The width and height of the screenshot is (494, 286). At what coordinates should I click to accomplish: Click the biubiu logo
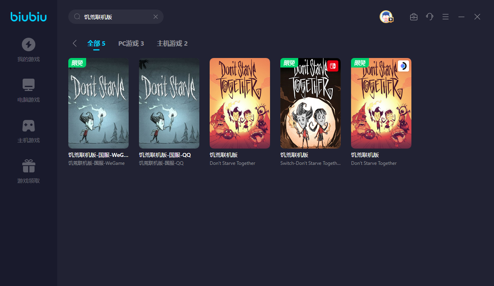[x=29, y=17]
